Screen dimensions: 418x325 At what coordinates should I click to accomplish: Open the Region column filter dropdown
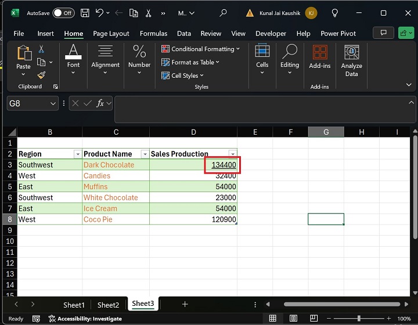77,154
